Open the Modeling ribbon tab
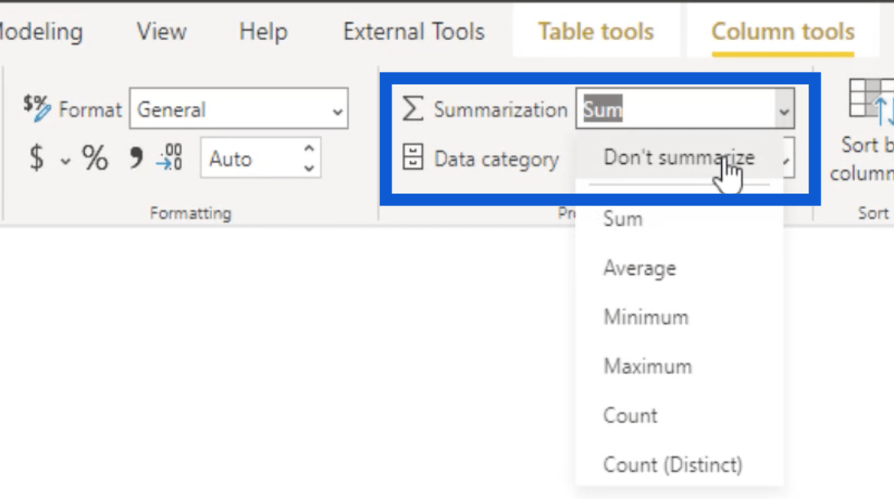This screenshot has width=894, height=499. pos(41,32)
